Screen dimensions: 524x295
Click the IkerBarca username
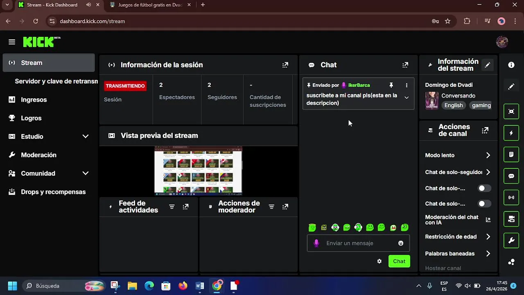[x=359, y=85]
